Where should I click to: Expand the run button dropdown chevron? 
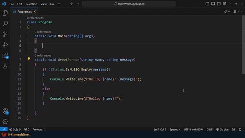coord(229,11)
